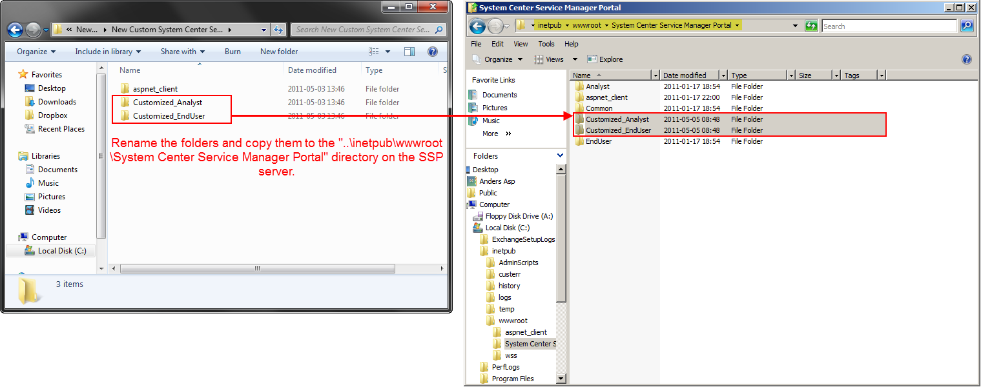Image resolution: width=981 pixels, height=387 pixels.
Task: Click search magnifier in left Explorer window
Action: click(439, 30)
